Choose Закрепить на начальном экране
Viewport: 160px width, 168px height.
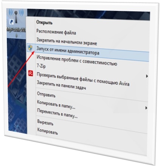click(x=67, y=41)
